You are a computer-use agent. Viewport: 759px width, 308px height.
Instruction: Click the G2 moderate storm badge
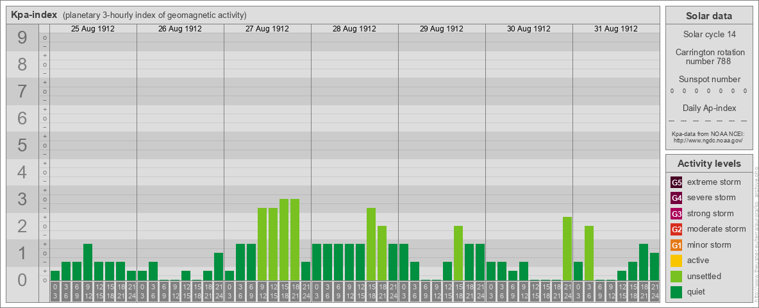click(677, 229)
